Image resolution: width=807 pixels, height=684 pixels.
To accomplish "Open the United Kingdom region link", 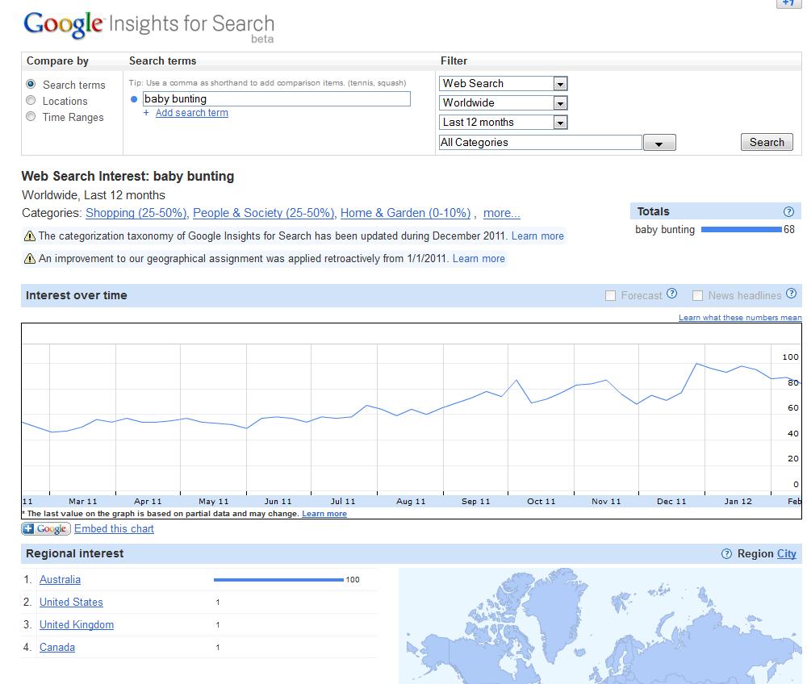I will point(77,625).
